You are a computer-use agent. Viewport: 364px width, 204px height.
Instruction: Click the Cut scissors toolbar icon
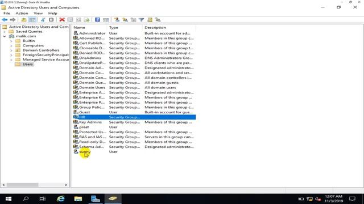(x=43, y=20)
